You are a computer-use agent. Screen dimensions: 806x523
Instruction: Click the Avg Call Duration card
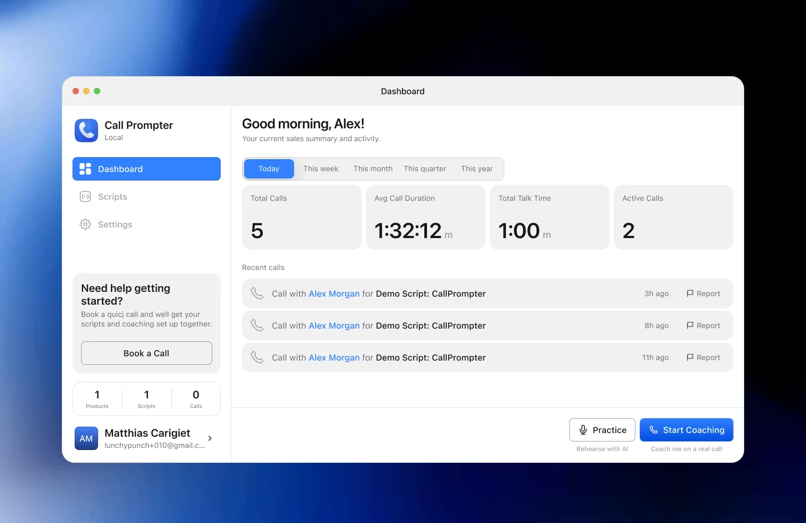coord(425,217)
